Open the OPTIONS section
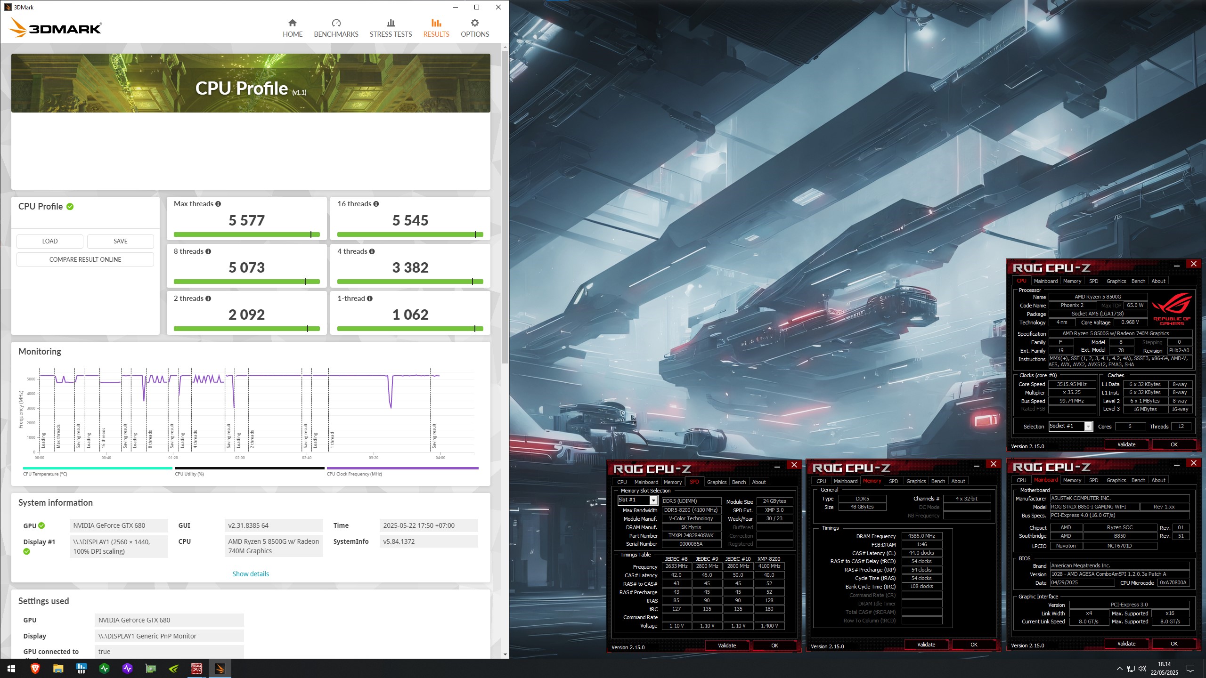 [x=475, y=28]
